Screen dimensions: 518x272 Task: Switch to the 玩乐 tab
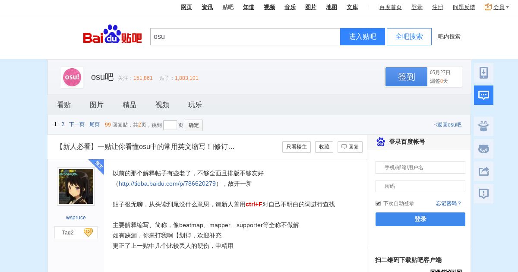[195, 105]
